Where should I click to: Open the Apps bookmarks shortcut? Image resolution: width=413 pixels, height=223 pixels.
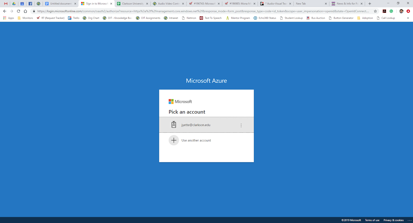(9, 18)
